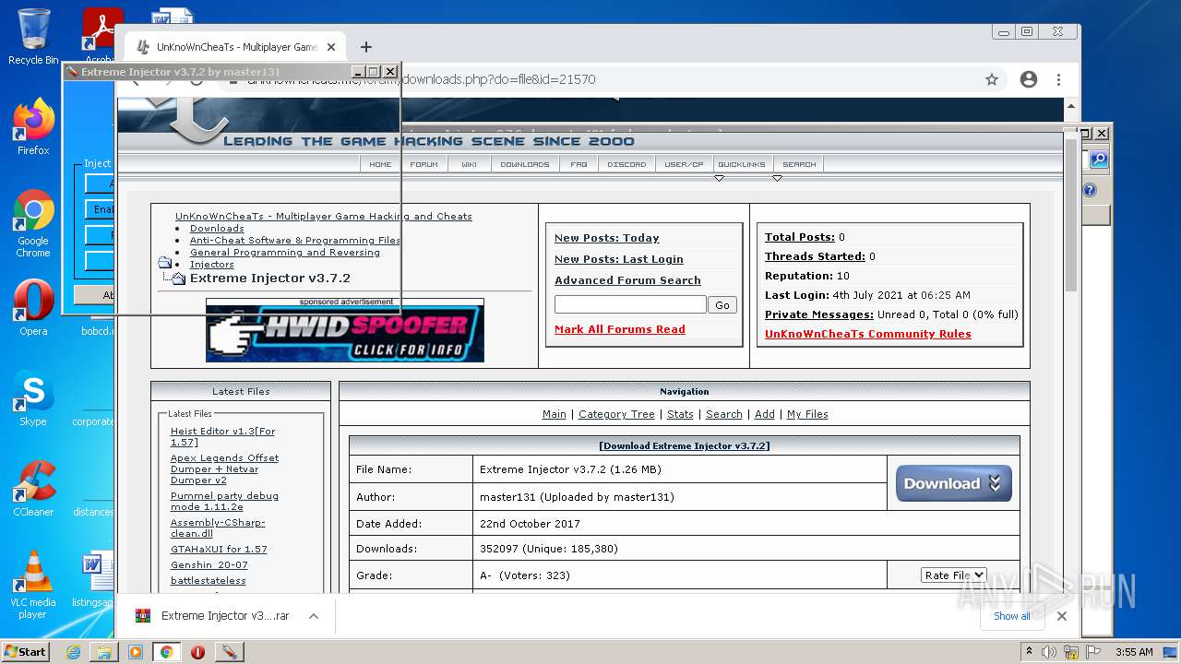Click the blue Download button
This screenshot has width=1181, height=664.
[x=953, y=483]
